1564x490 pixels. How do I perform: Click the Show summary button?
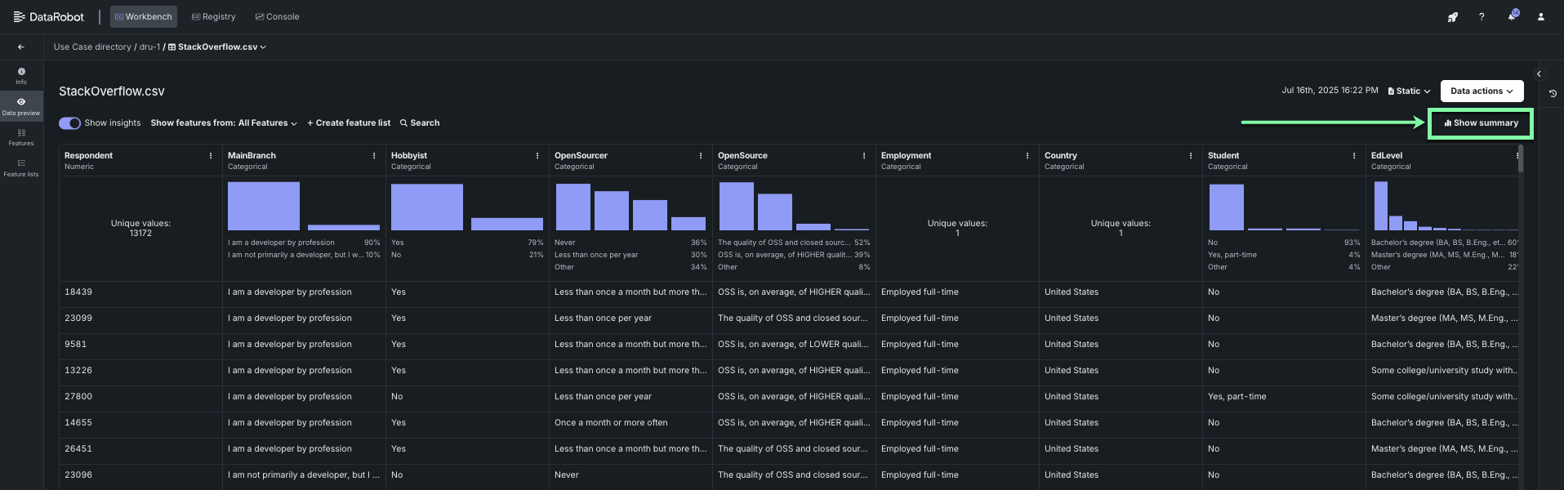pos(1481,123)
